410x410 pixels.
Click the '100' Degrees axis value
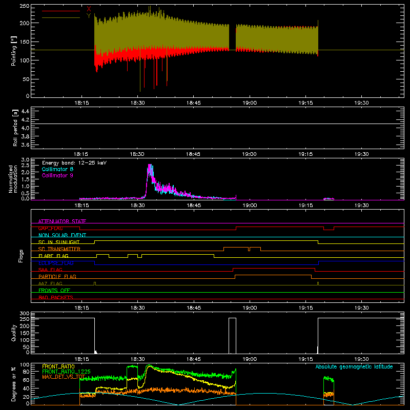pos(24,365)
